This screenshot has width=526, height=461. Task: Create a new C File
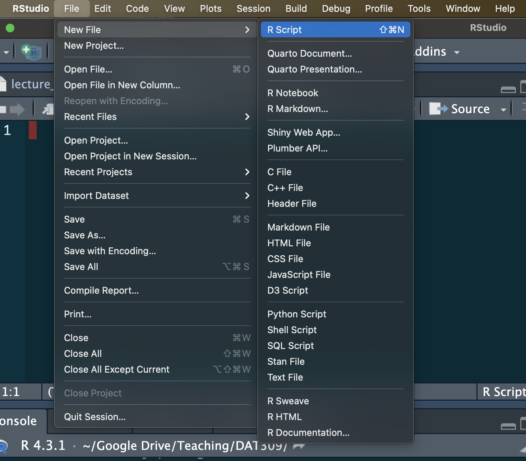pos(336,172)
